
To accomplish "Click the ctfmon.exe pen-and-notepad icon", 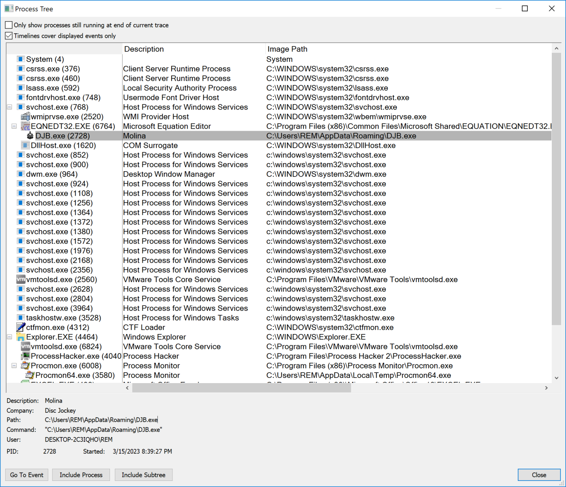I will pyautogui.click(x=21, y=328).
